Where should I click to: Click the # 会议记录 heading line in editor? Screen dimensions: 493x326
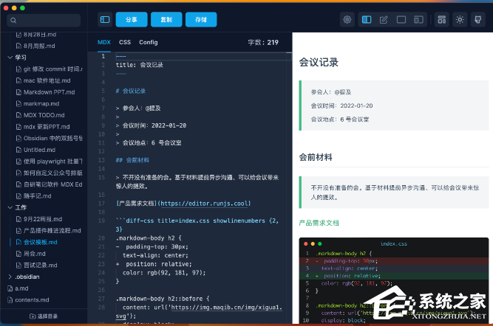click(131, 91)
